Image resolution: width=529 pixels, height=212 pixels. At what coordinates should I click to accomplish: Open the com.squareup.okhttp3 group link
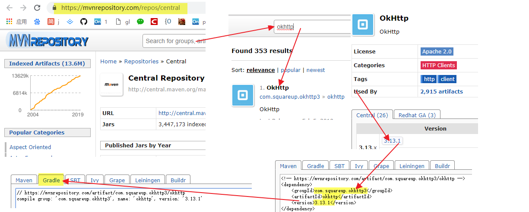(290, 97)
